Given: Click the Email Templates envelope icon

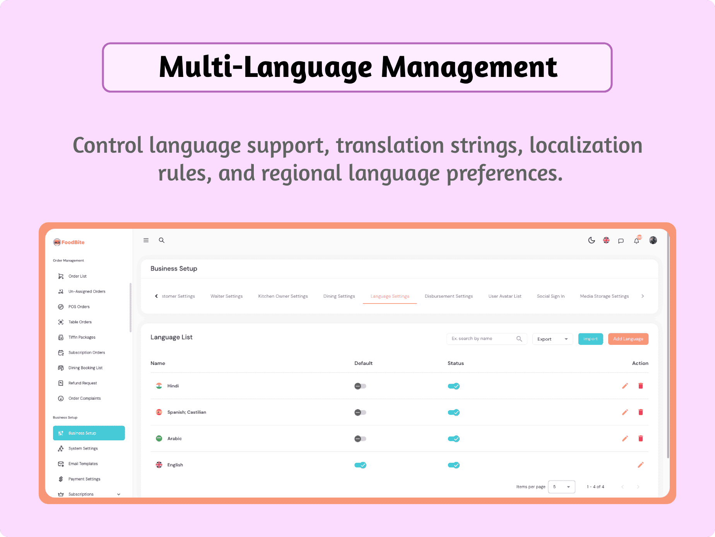Looking at the screenshot, I should (61, 464).
